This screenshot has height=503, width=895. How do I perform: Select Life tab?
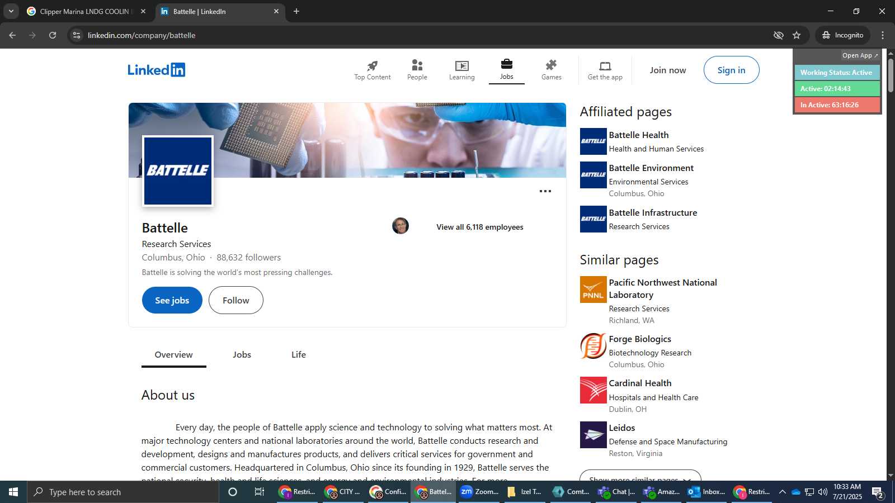299,355
